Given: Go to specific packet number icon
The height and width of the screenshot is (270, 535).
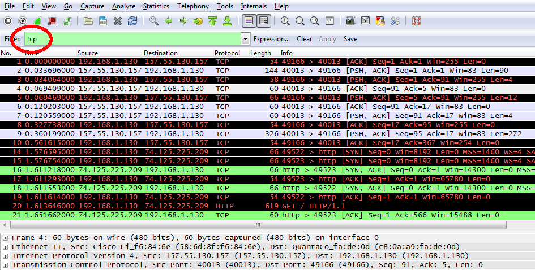Looking at the screenshot, I should (198, 21).
